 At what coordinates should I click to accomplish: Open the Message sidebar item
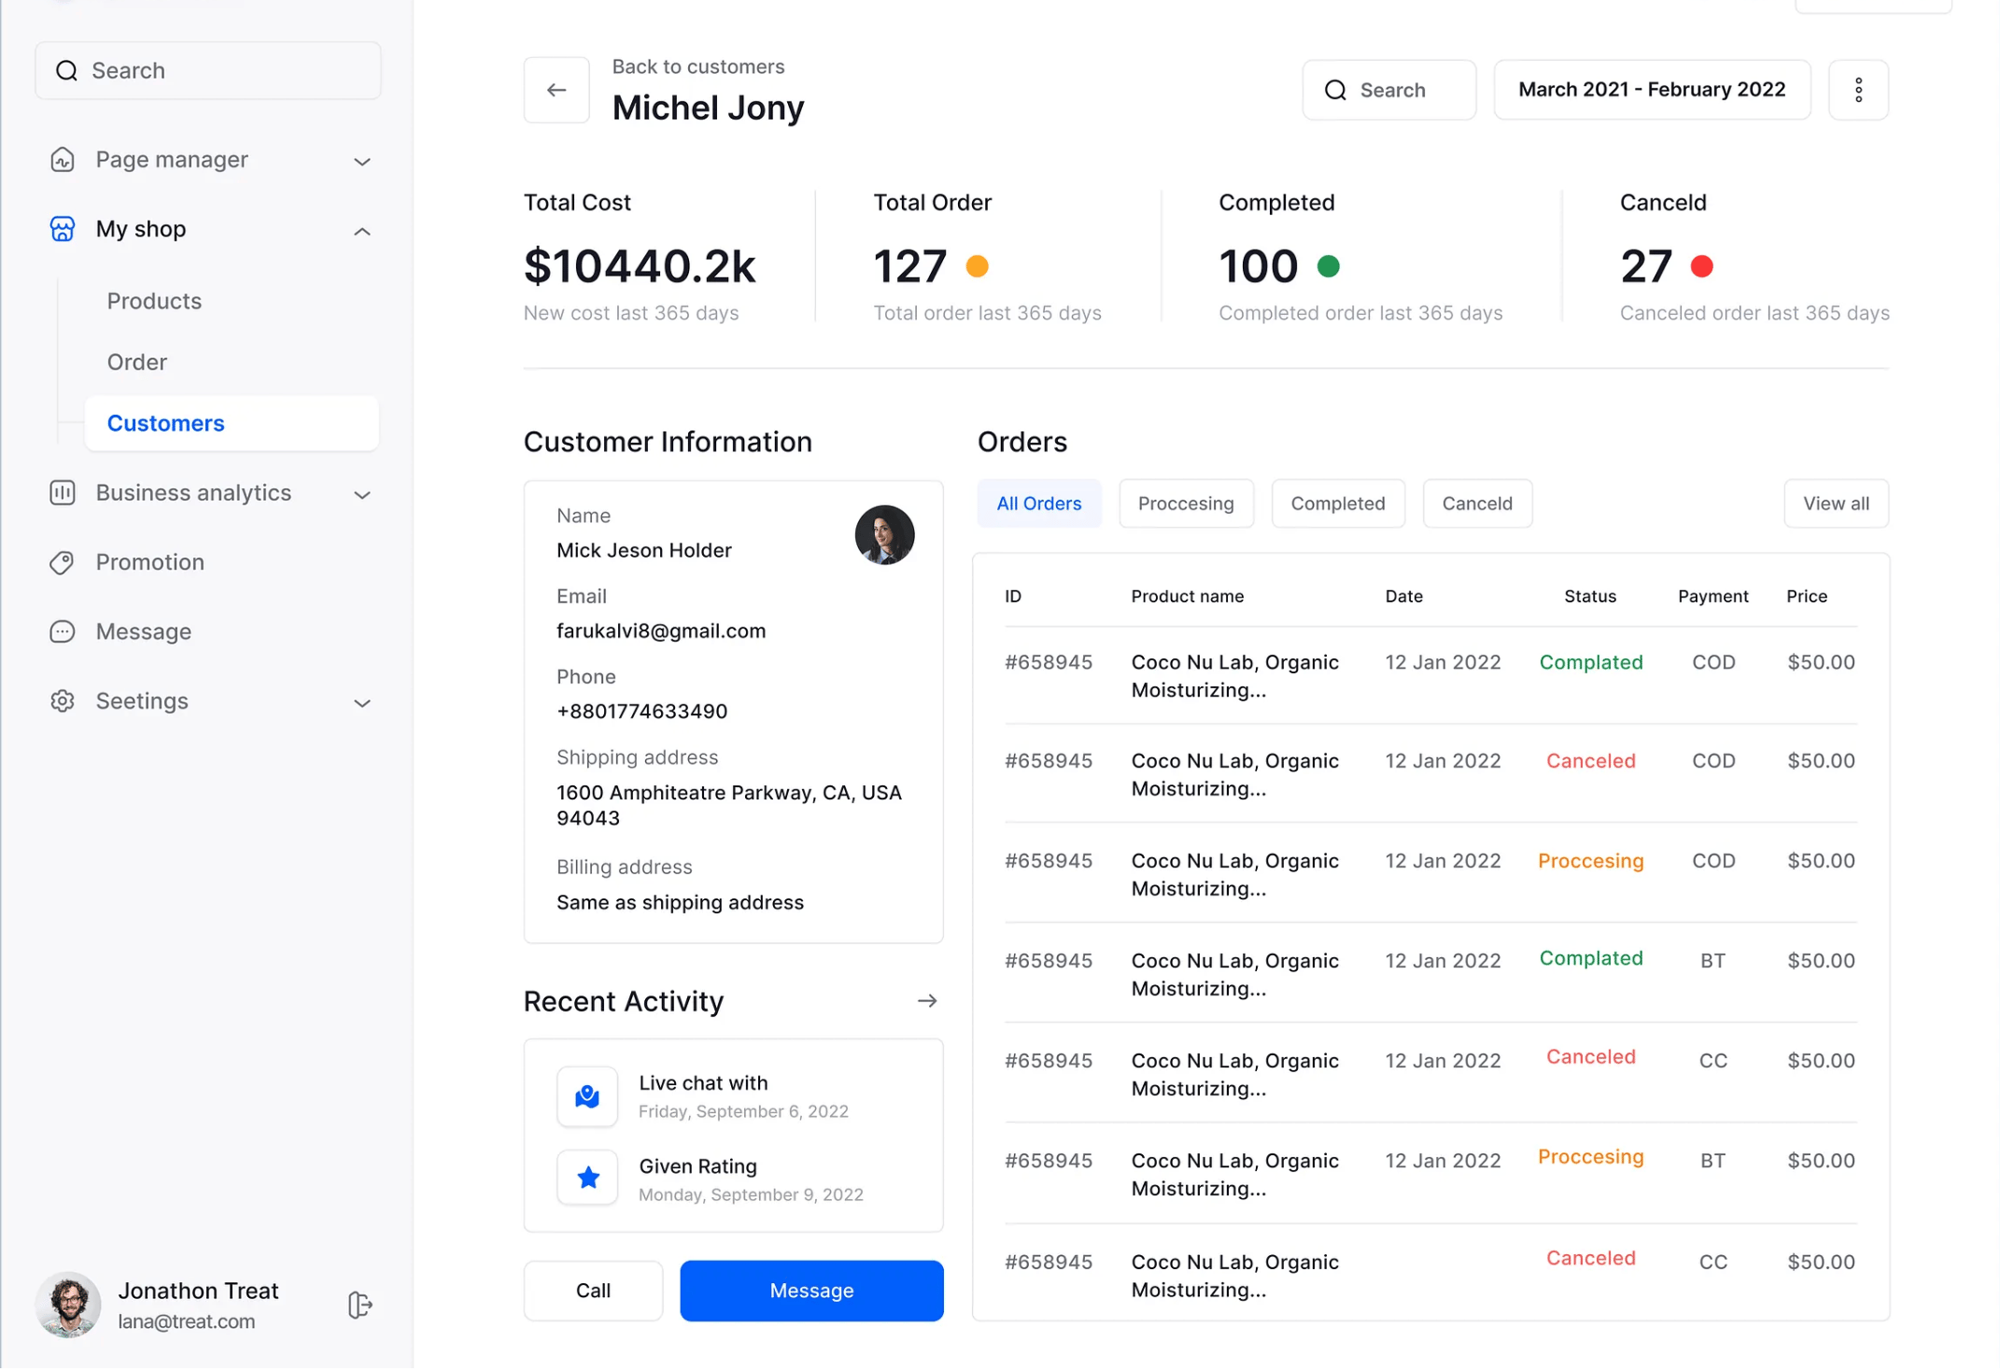[x=144, y=632]
